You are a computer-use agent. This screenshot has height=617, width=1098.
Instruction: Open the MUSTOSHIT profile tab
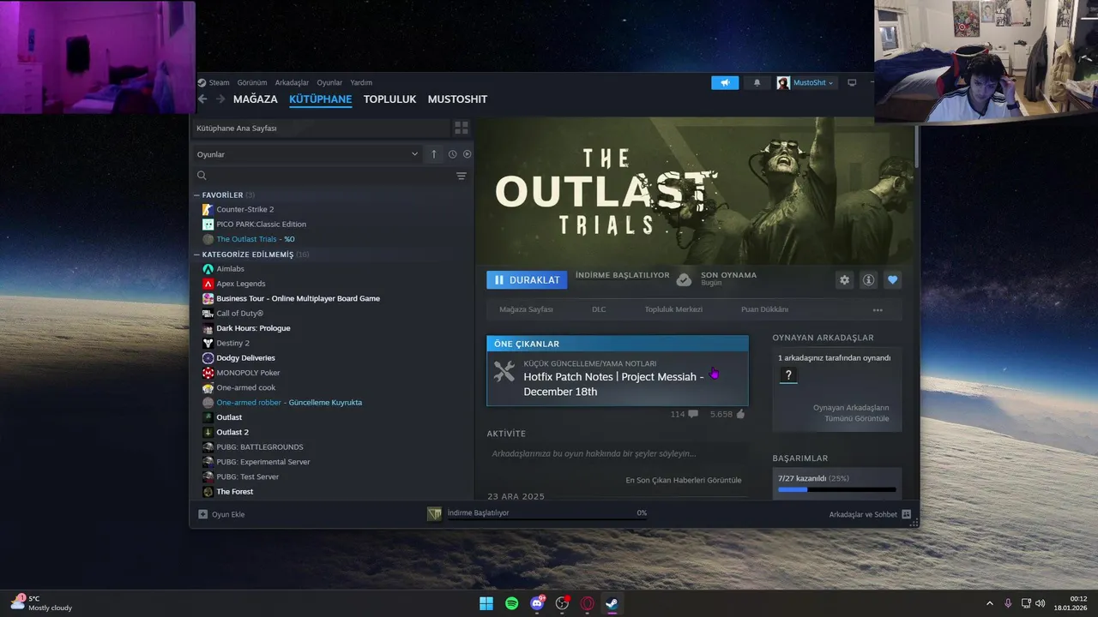point(457,99)
